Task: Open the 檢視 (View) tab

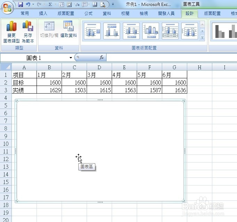Action: 144,14
